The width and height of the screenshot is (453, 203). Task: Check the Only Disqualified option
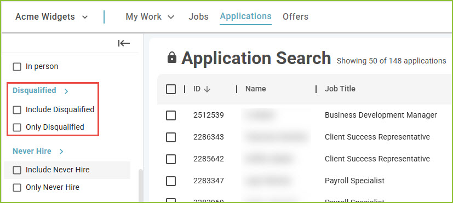pos(17,127)
